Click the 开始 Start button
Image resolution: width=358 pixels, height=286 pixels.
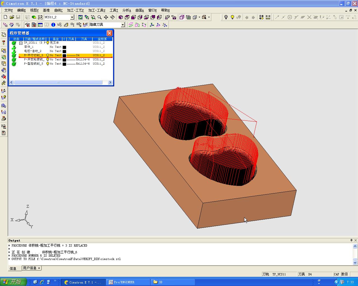tap(13, 282)
